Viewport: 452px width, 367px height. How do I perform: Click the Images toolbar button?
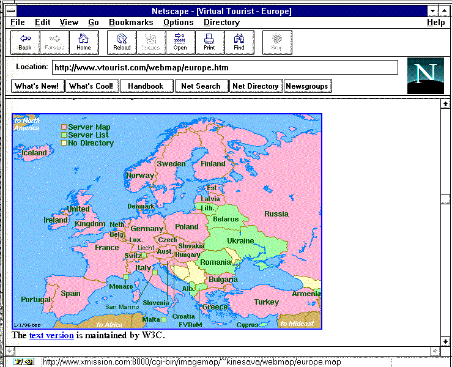[151, 42]
